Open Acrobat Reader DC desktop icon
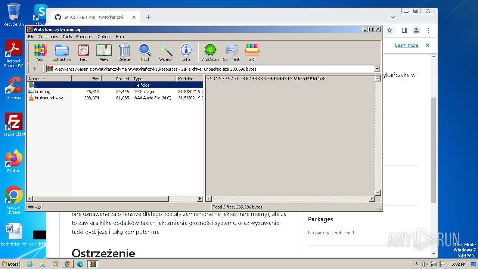This screenshot has width=478, height=269. pyautogui.click(x=13, y=54)
